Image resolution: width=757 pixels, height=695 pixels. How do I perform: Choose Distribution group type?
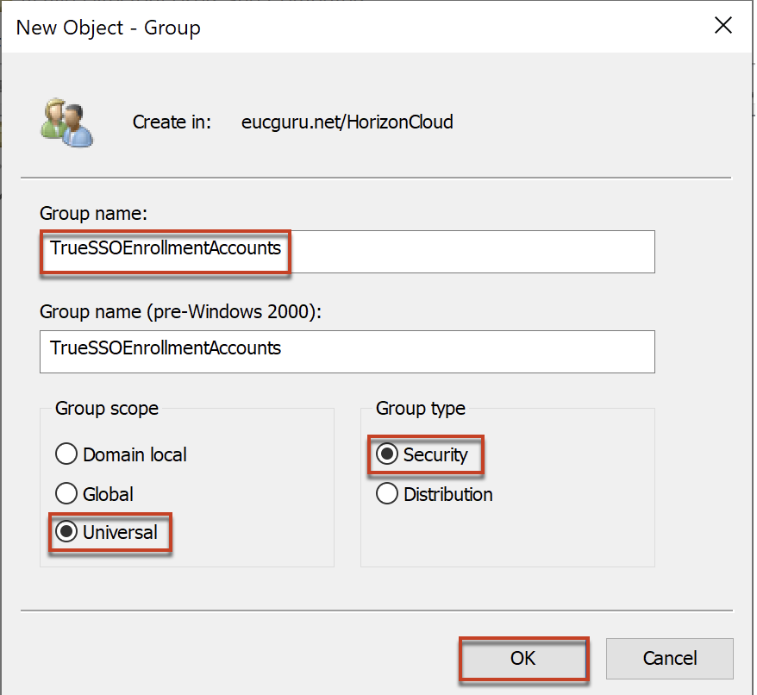[x=387, y=493]
